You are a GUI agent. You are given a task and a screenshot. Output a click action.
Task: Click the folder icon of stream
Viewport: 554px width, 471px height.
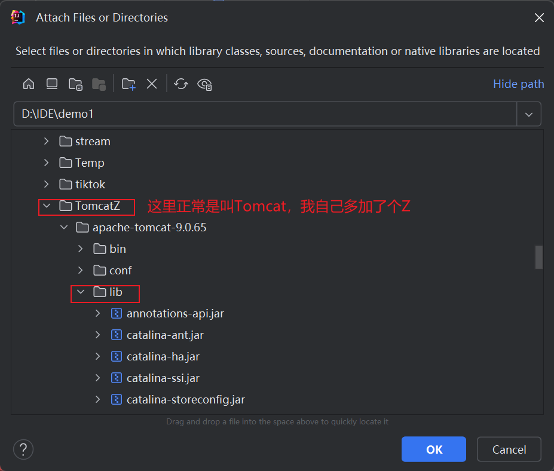[65, 141]
